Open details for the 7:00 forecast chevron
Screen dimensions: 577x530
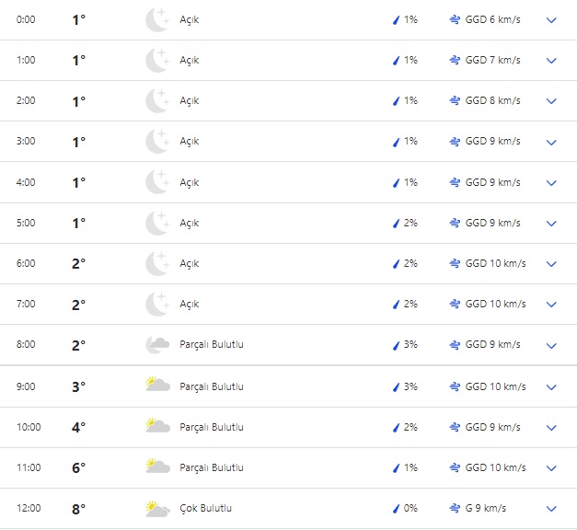coord(551,305)
